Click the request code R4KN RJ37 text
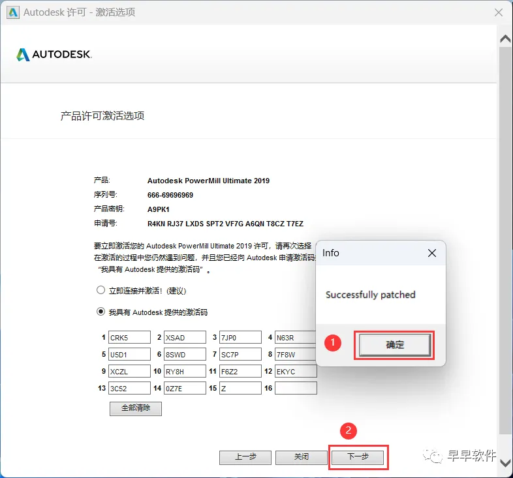 (x=225, y=224)
